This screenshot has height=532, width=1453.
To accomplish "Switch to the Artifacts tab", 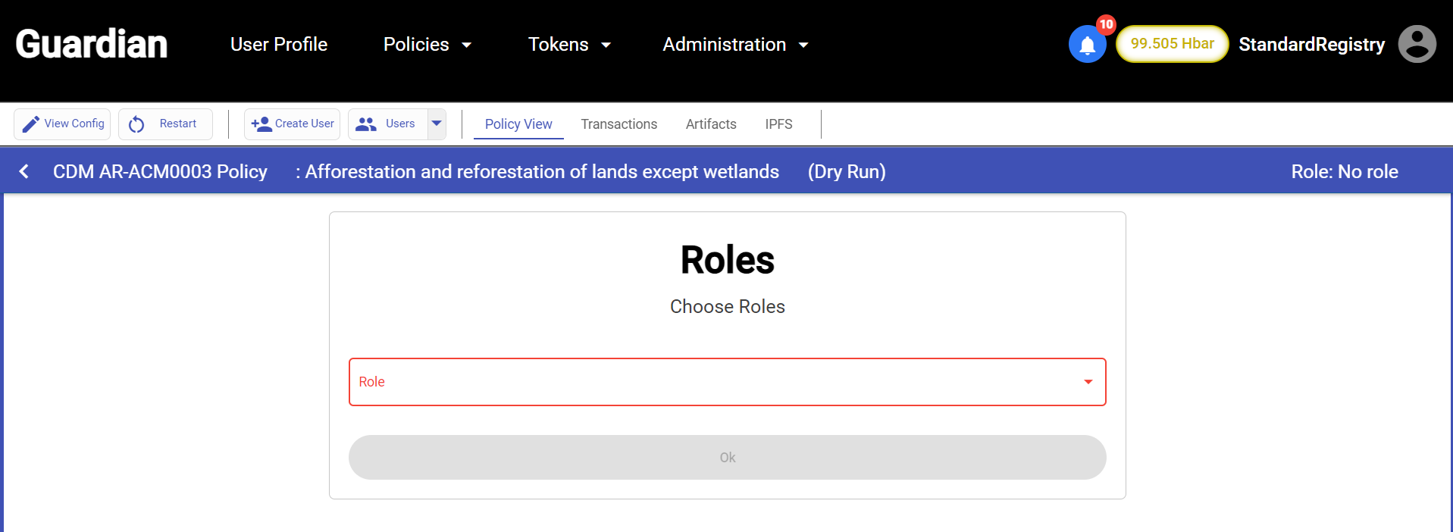I will click(710, 124).
